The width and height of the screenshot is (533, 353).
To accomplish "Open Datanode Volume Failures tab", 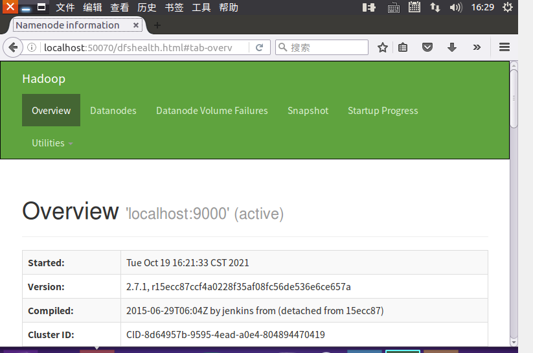I will click(x=212, y=110).
